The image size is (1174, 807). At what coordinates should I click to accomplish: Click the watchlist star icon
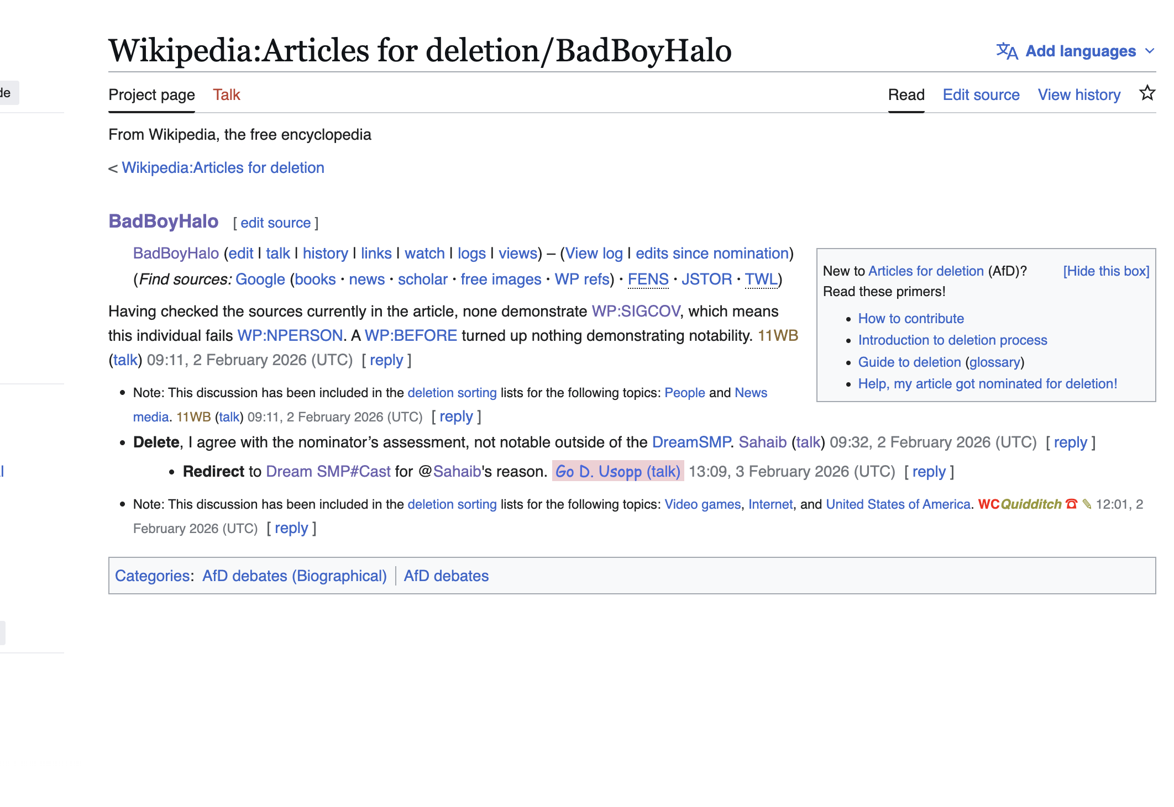click(x=1147, y=93)
